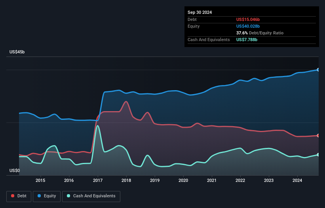Click the 2023 x-axis label

click(x=269, y=180)
